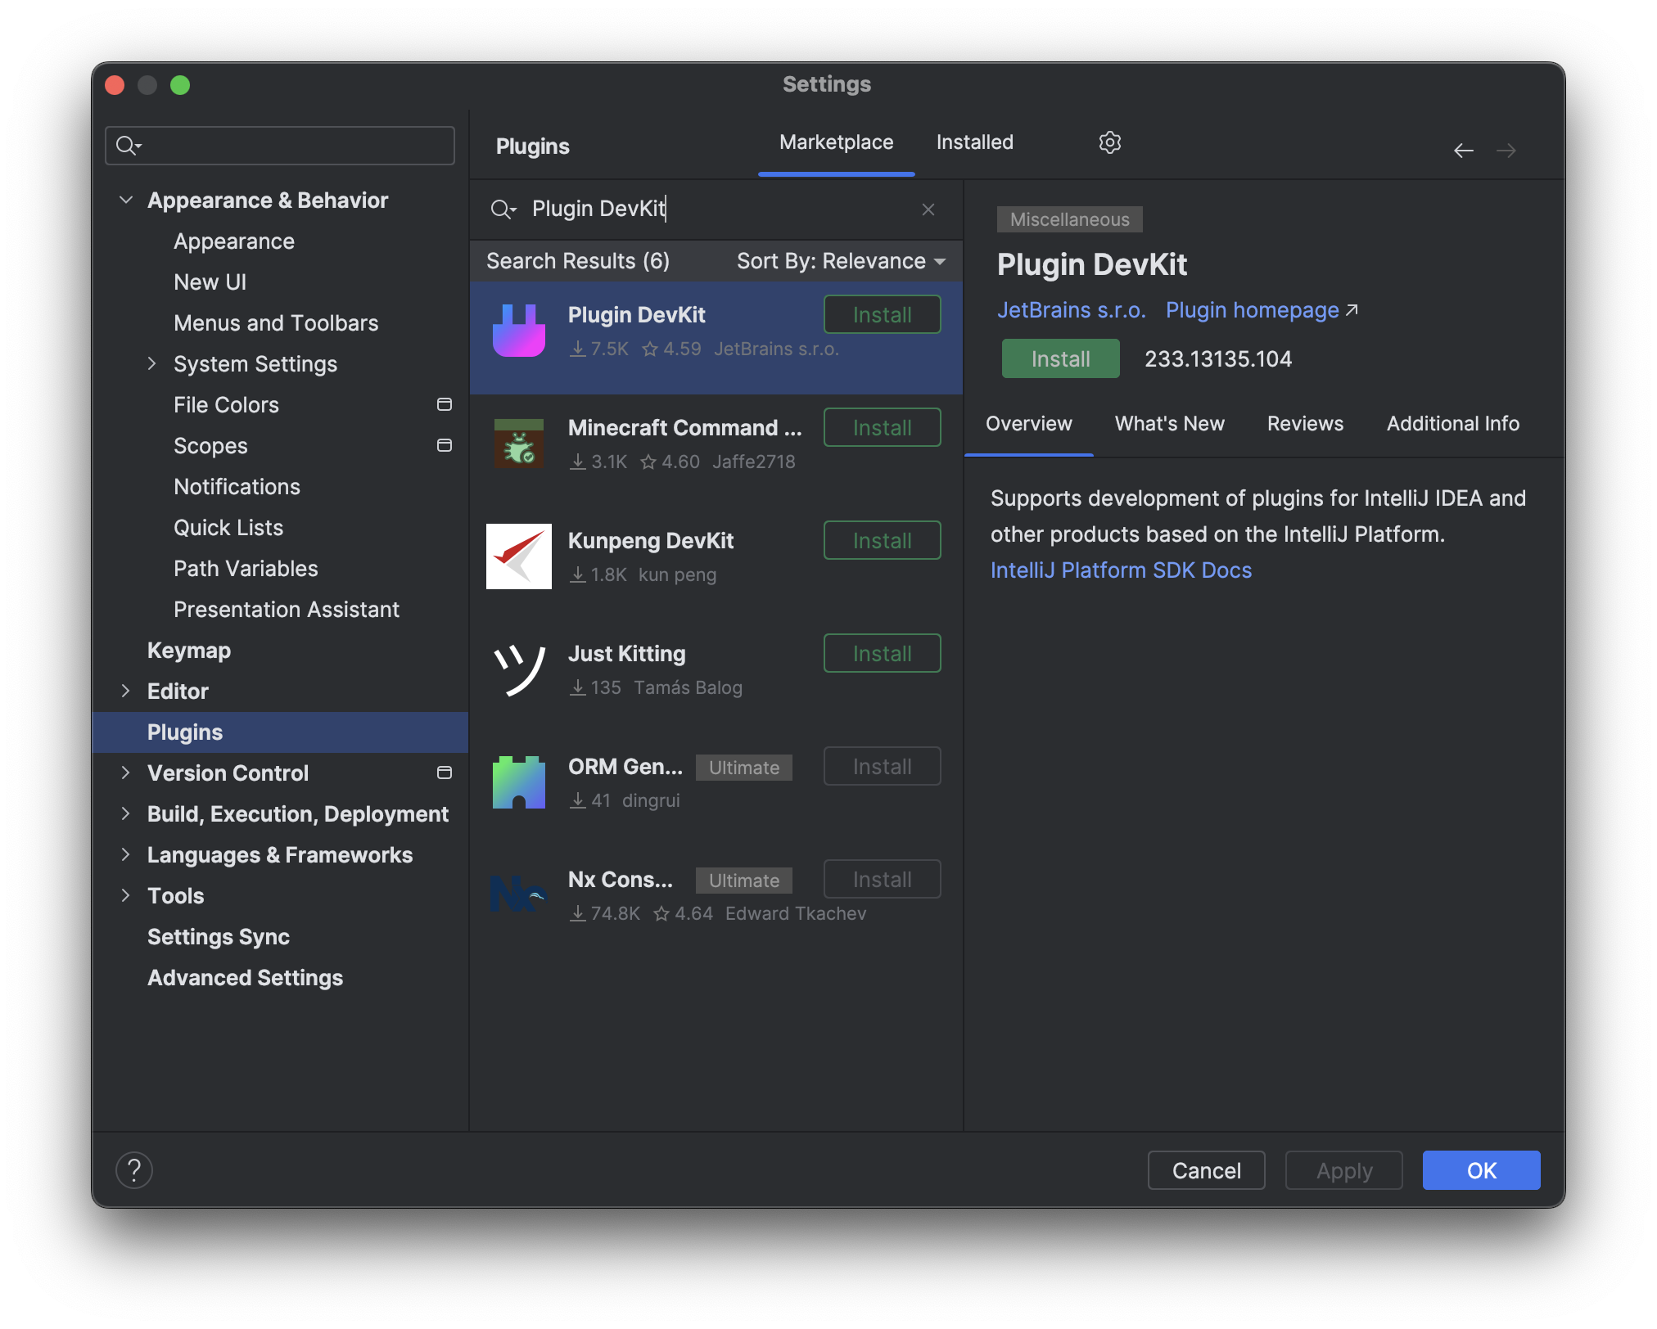Screen dimensions: 1657x1329
Task: Open Sort By Relevance dropdown
Action: coord(842,261)
